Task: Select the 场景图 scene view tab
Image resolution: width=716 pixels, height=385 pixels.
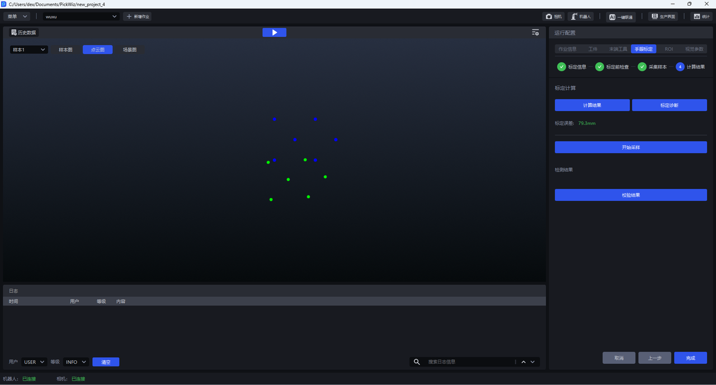Action: pos(130,50)
